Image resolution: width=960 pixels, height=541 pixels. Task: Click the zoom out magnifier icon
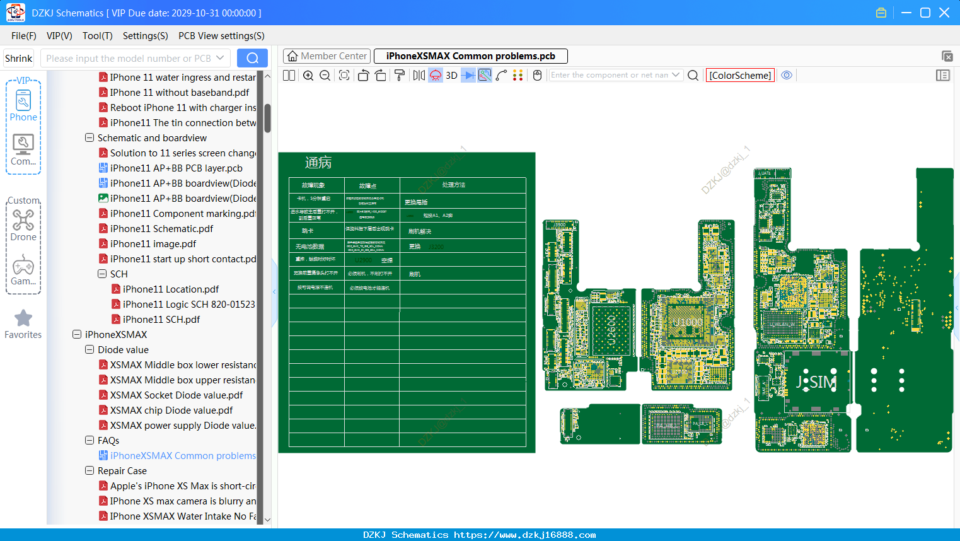tap(325, 75)
